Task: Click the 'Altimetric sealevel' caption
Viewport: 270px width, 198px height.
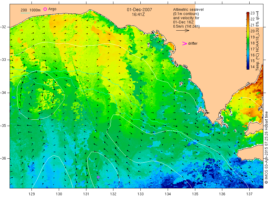Action: pos(188,10)
